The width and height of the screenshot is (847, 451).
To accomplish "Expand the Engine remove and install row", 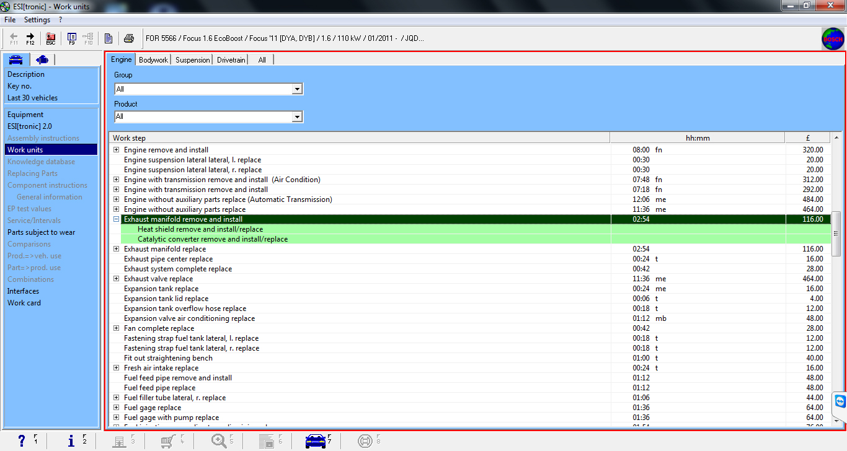I will (116, 150).
